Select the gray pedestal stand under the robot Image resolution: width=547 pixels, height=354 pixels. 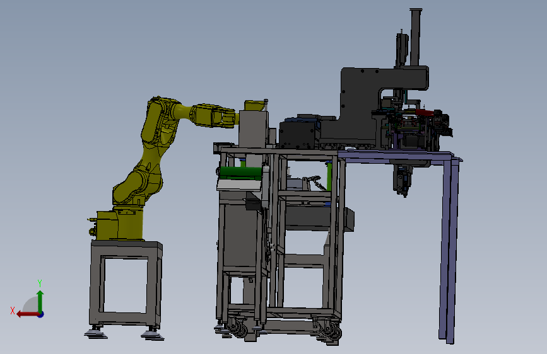point(126,283)
